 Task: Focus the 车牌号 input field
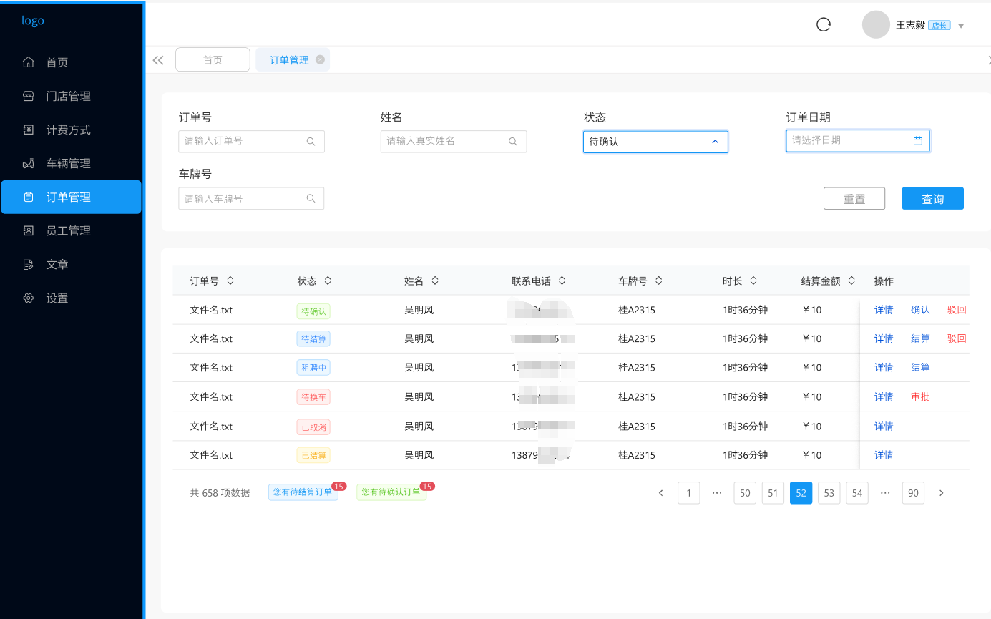click(251, 198)
